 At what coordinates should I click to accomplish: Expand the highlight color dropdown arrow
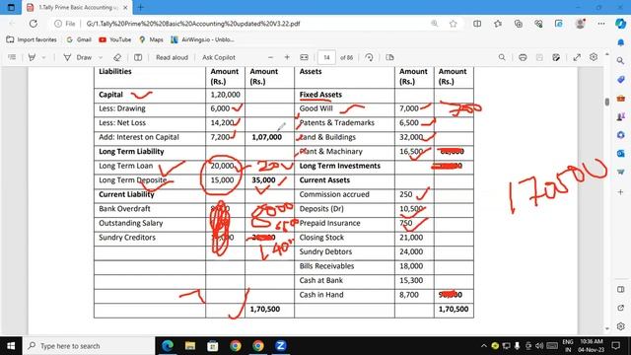click(x=43, y=57)
